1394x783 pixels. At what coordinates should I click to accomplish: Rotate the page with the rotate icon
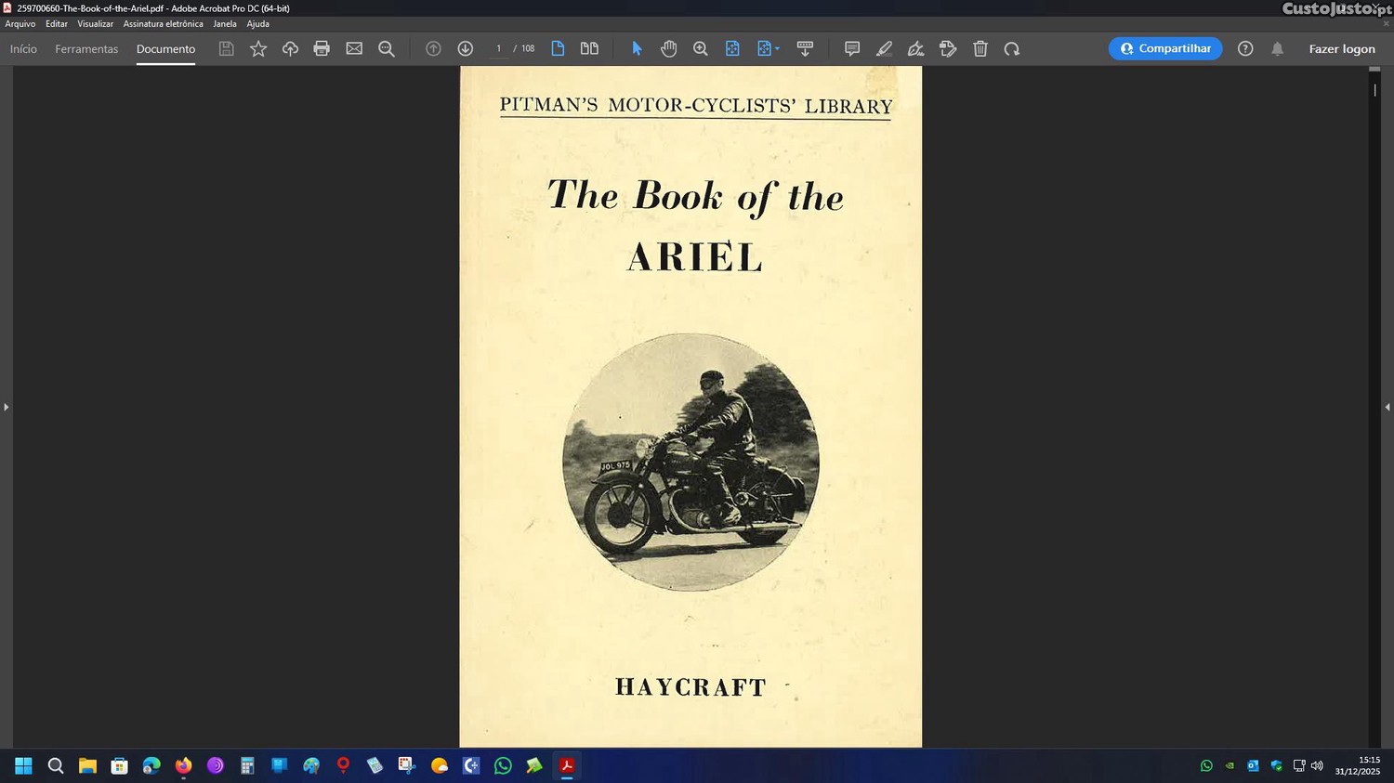pos(1011,48)
